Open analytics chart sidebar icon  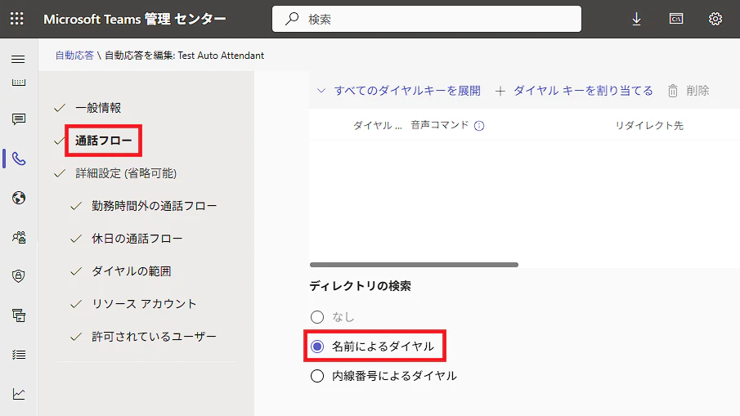click(x=19, y=394)
